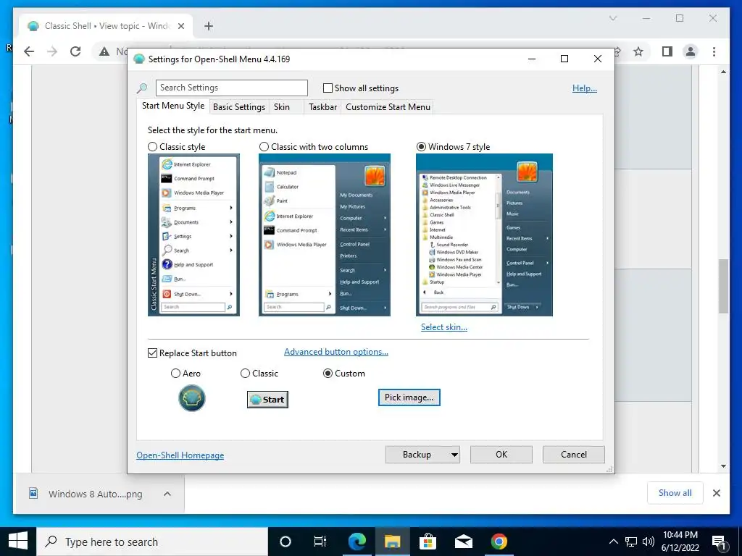Visit the Open-Shell Homepage link
Screen dimensions: 742x556
point(180,455)
